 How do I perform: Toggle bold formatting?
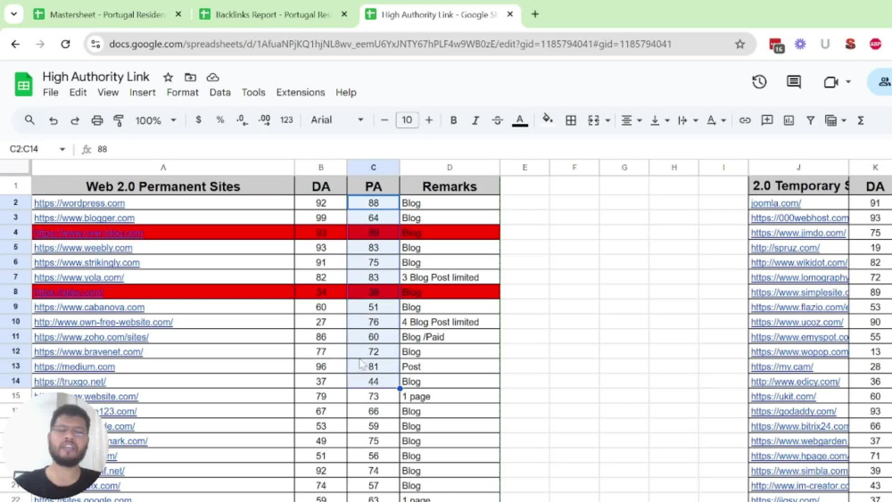coord(453,120)
